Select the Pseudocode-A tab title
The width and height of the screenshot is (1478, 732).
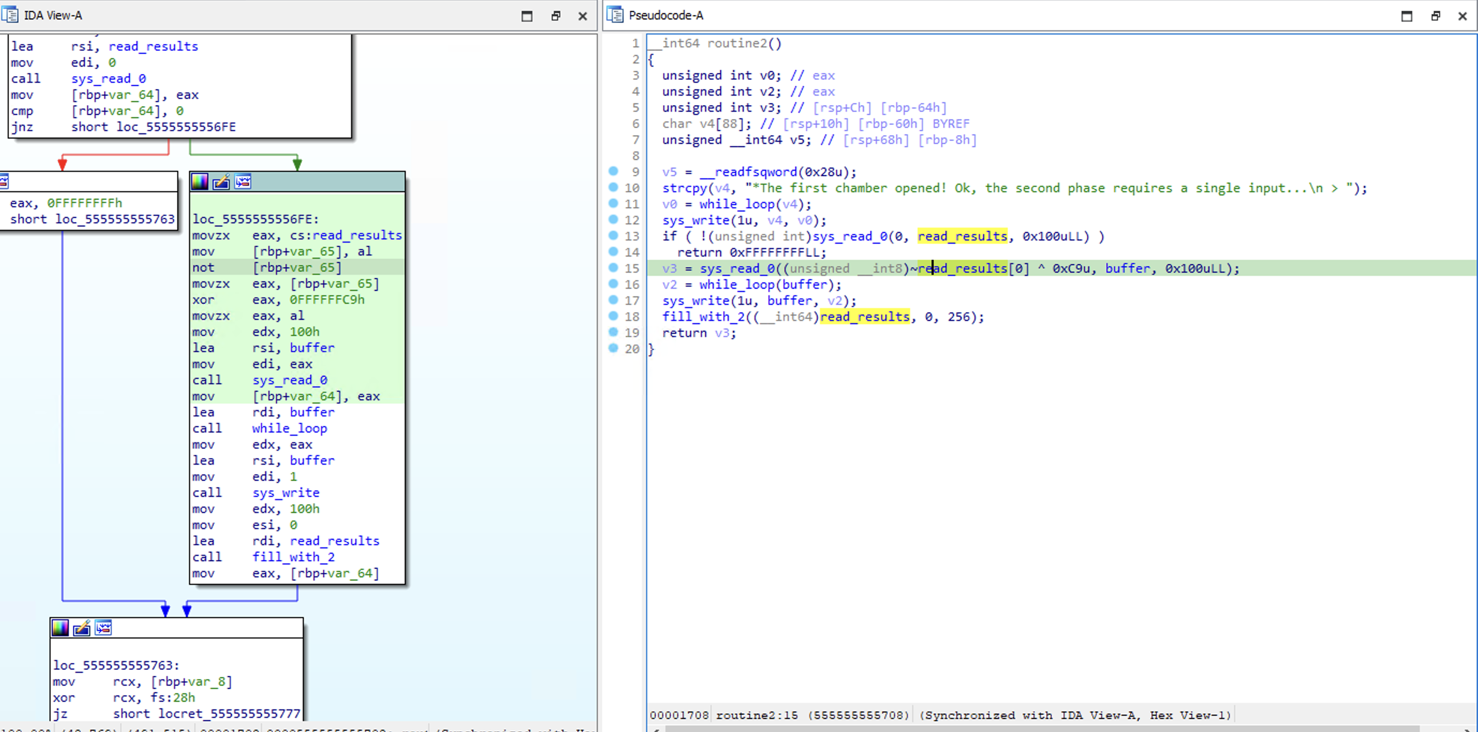665,16
